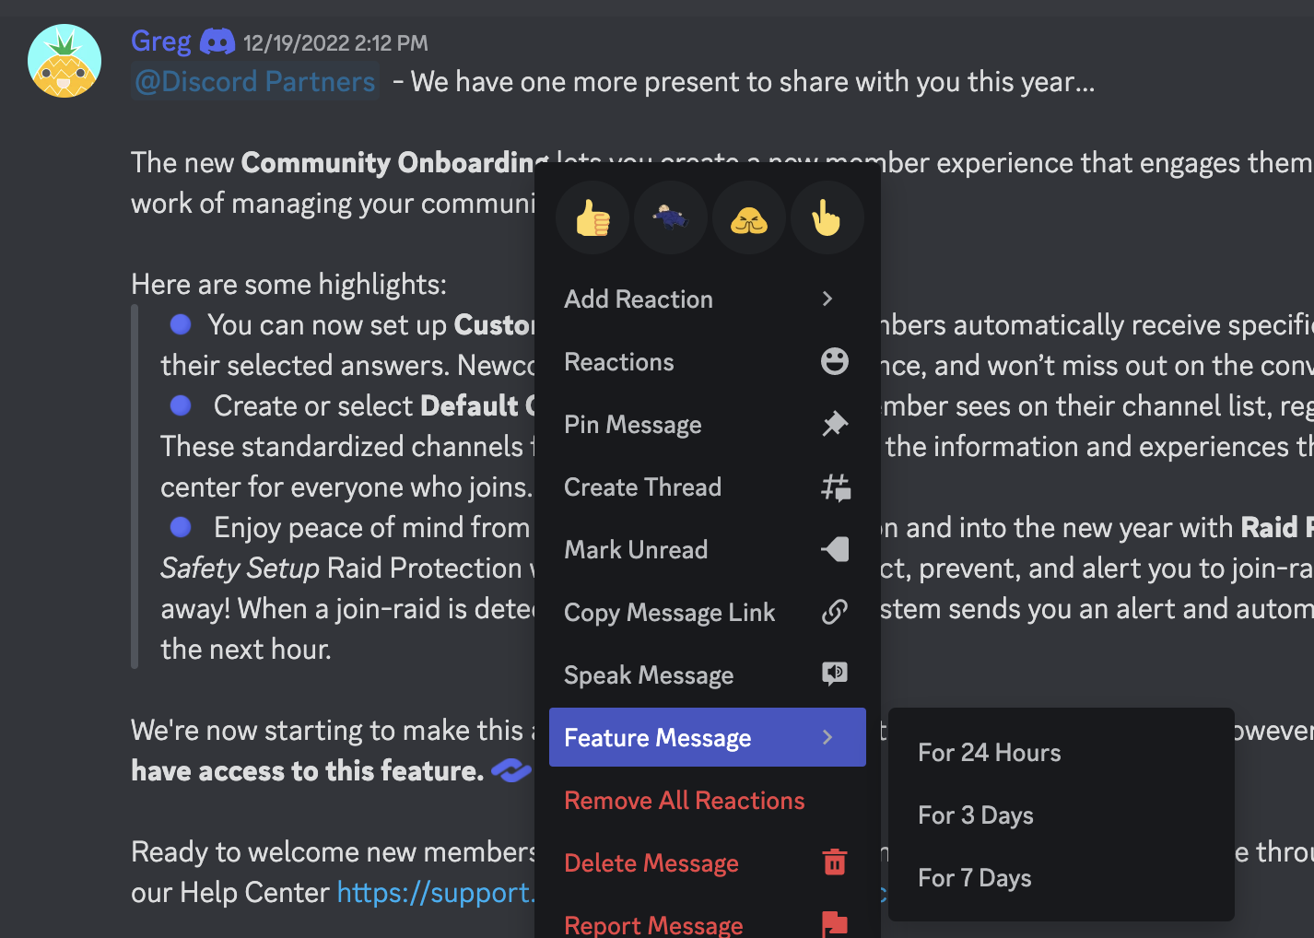Click the speaker icon for Speak Message

834,674
